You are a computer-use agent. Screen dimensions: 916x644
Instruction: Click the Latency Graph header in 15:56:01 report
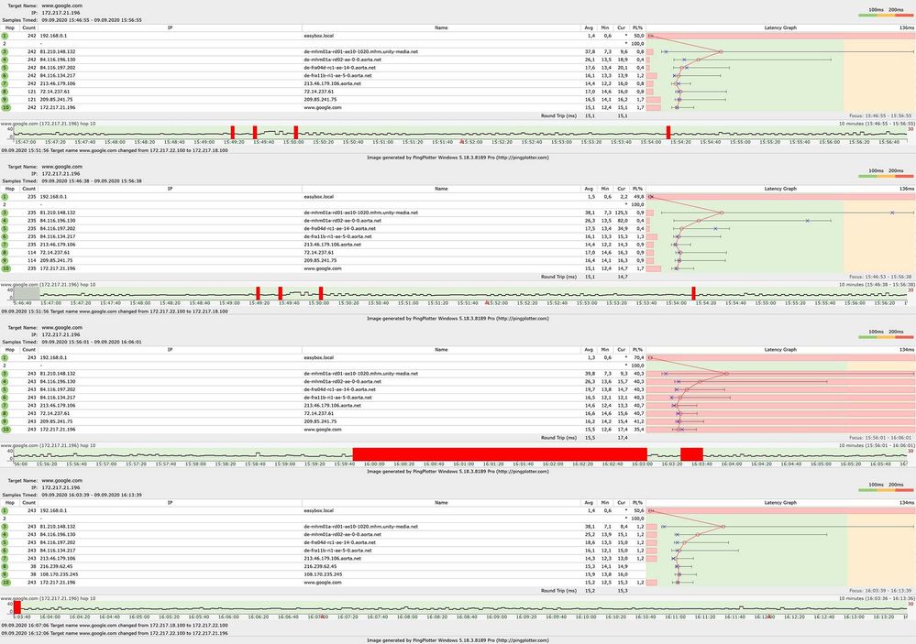[780, 350]
